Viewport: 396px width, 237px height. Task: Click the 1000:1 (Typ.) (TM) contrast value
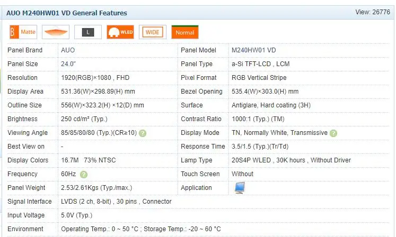pos(258,119)
